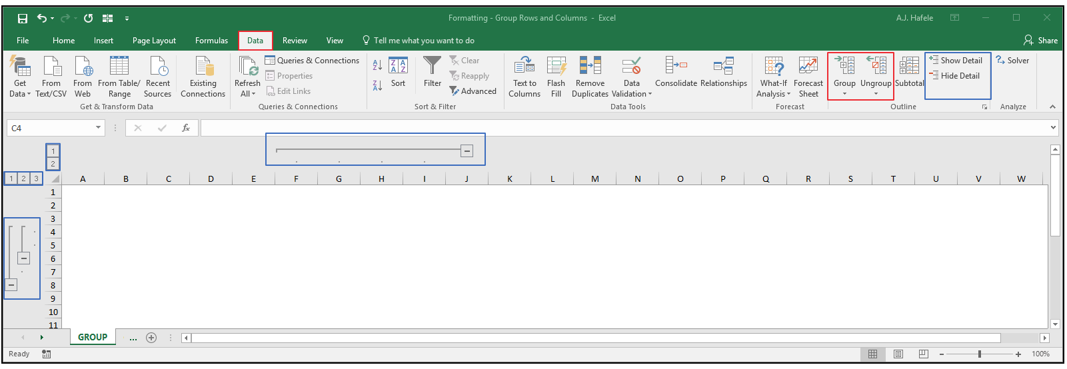
Task: Toggle the Filter funnel
Action: (433, 71)
